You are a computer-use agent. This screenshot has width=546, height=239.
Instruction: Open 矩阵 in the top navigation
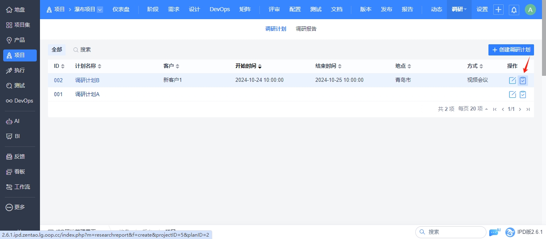[245, 9]
